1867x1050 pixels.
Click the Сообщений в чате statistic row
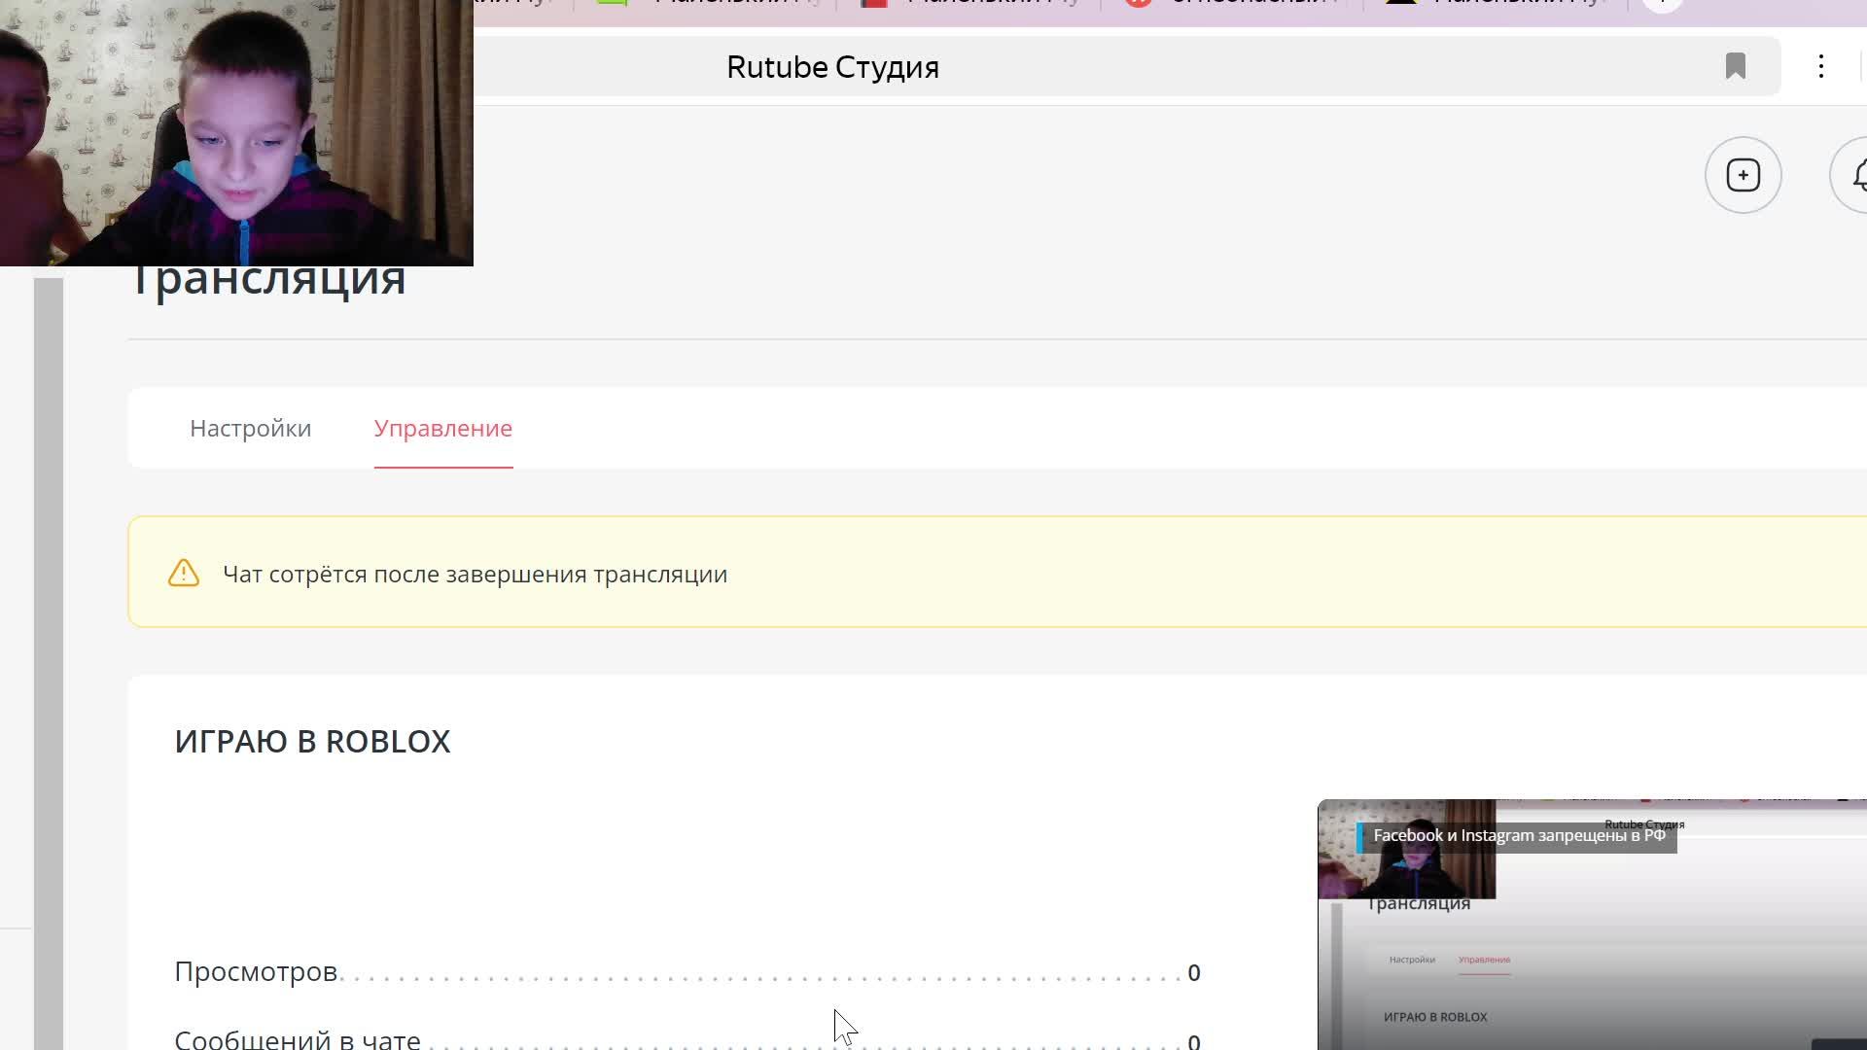coord(687,1039)
